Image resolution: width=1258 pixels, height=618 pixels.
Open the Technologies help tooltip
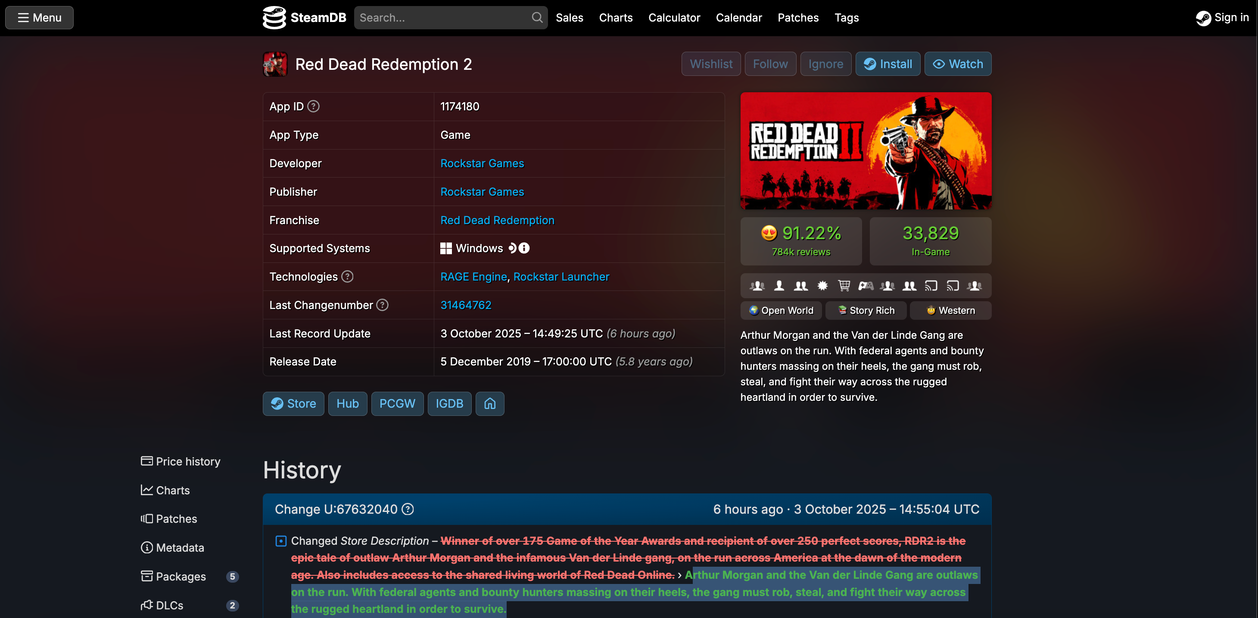coord(348,277)
